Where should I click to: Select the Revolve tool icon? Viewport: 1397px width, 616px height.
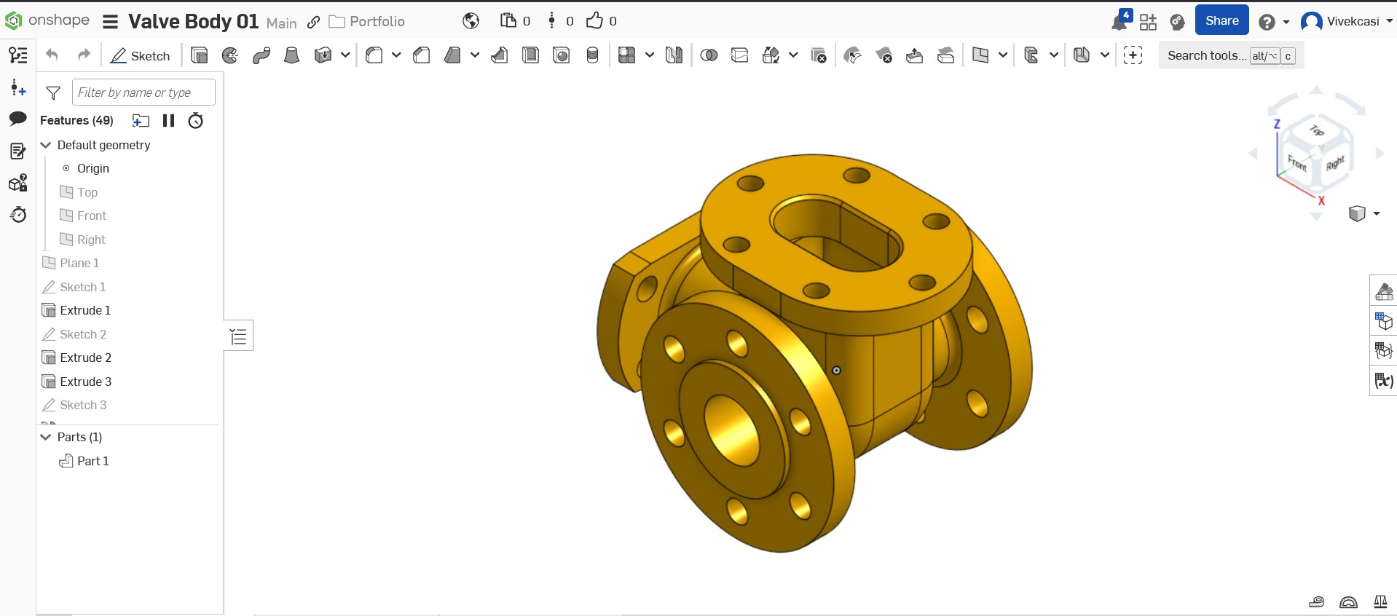(x=230, y=55)
